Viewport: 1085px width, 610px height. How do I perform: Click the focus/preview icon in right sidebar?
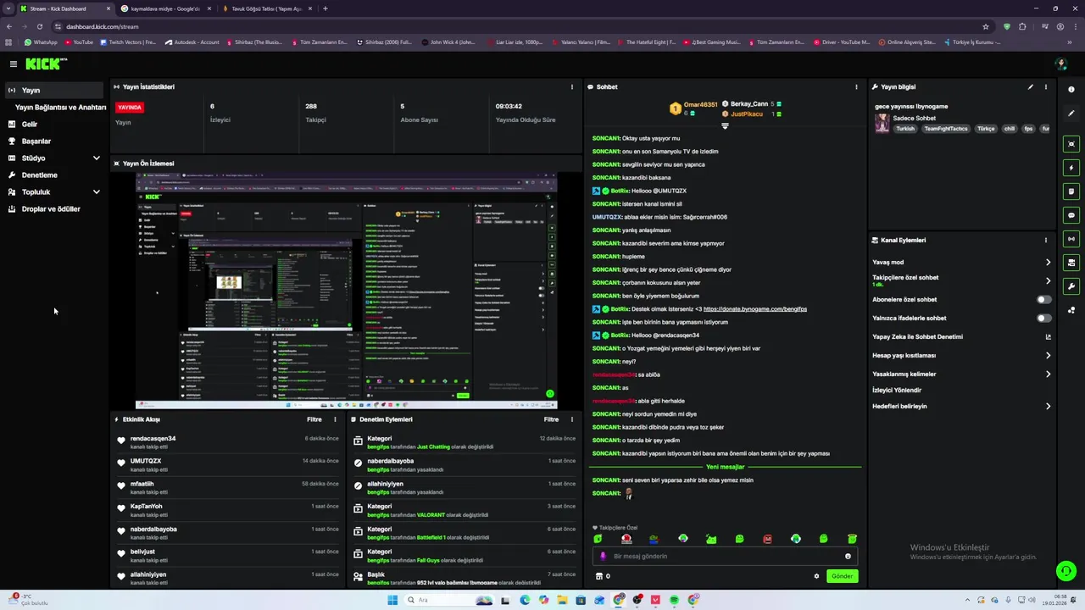[x=1071, y=144]
